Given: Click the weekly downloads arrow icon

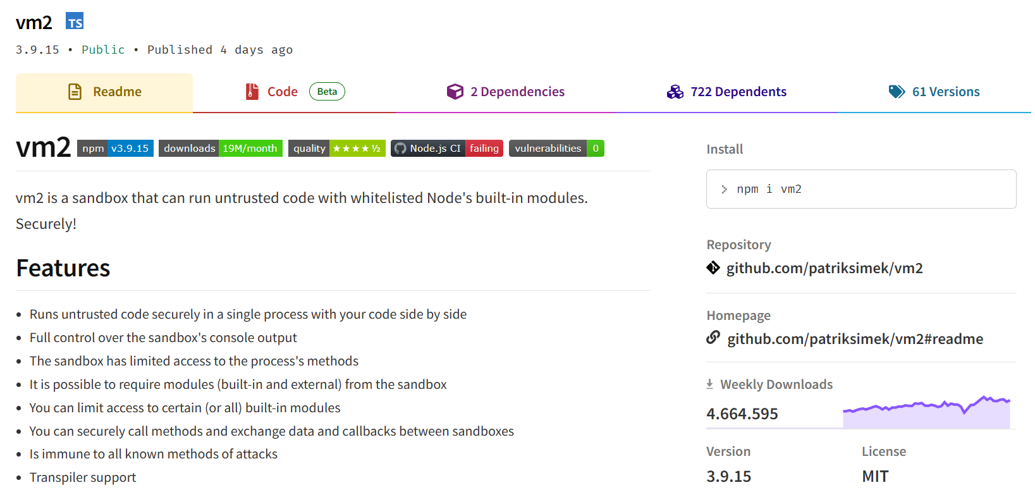Looking at the screenshot, I should (709, 384).
